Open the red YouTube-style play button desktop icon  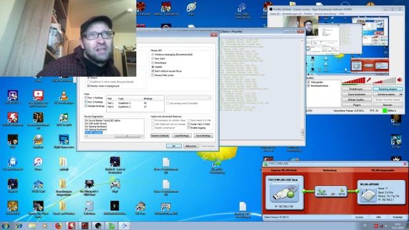[38, 95]
